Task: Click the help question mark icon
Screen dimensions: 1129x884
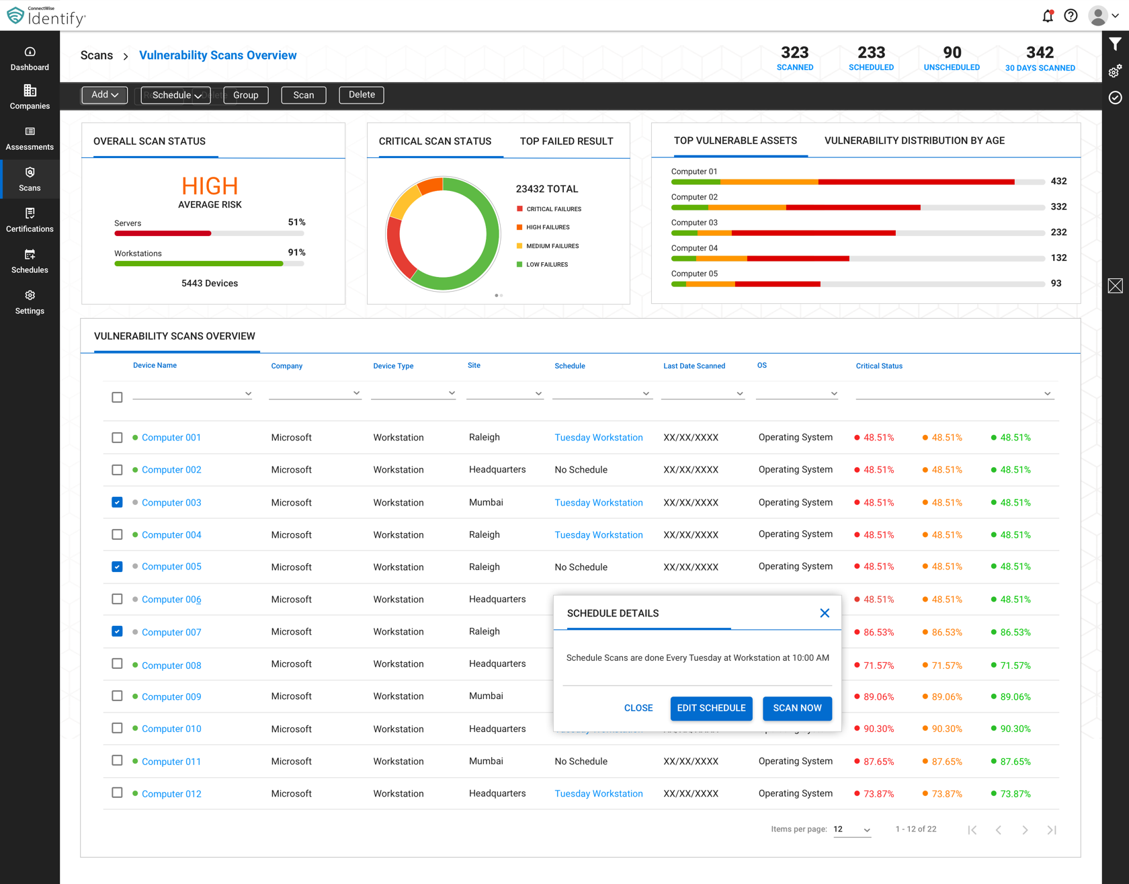Action: point(1071,15)
